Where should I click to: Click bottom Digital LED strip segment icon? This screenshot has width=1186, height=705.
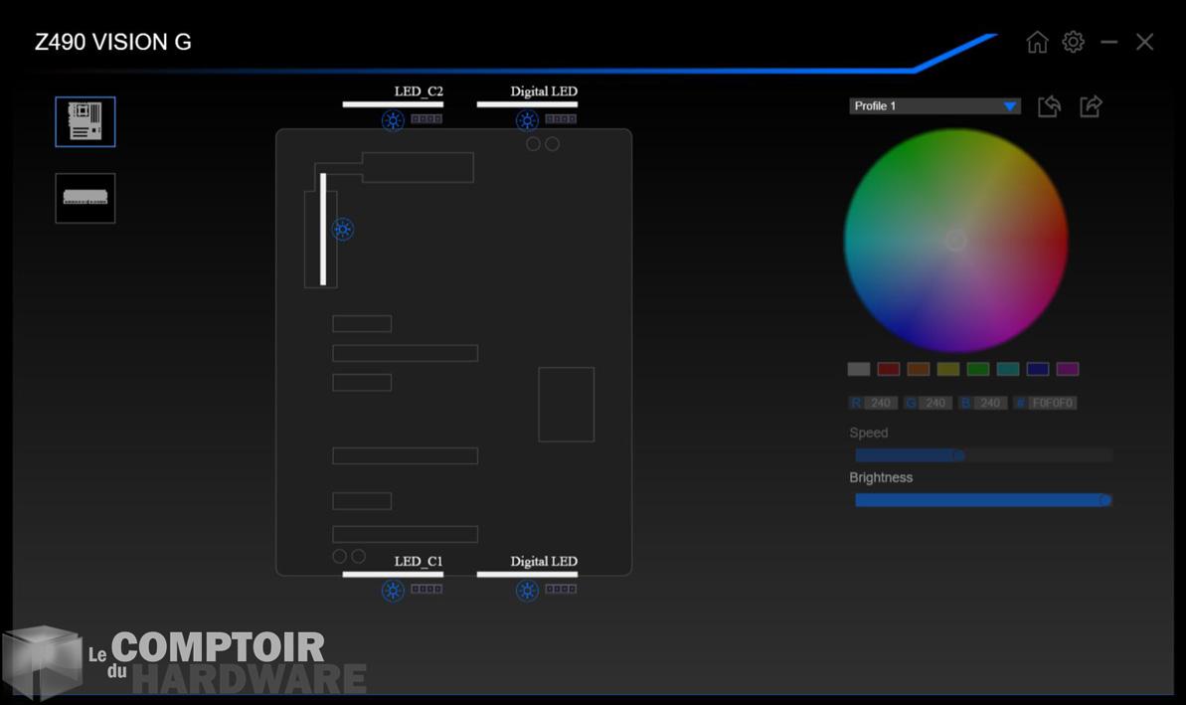point(562,589)
